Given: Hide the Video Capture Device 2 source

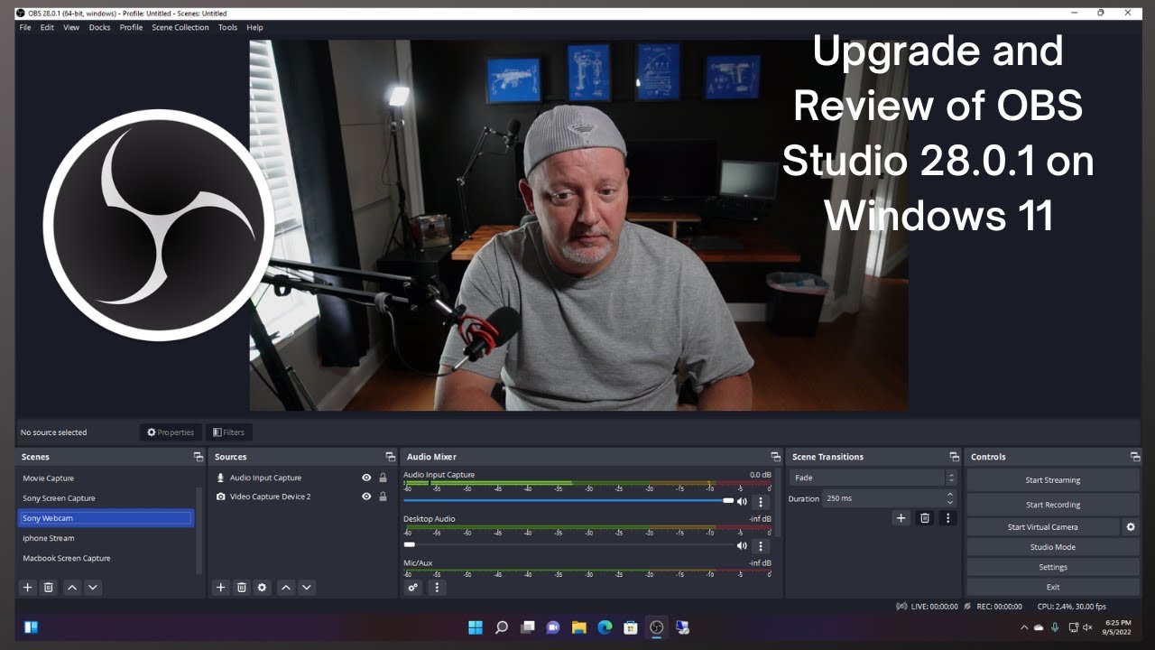Looking at the screenshot, I should tap(366, 497).
